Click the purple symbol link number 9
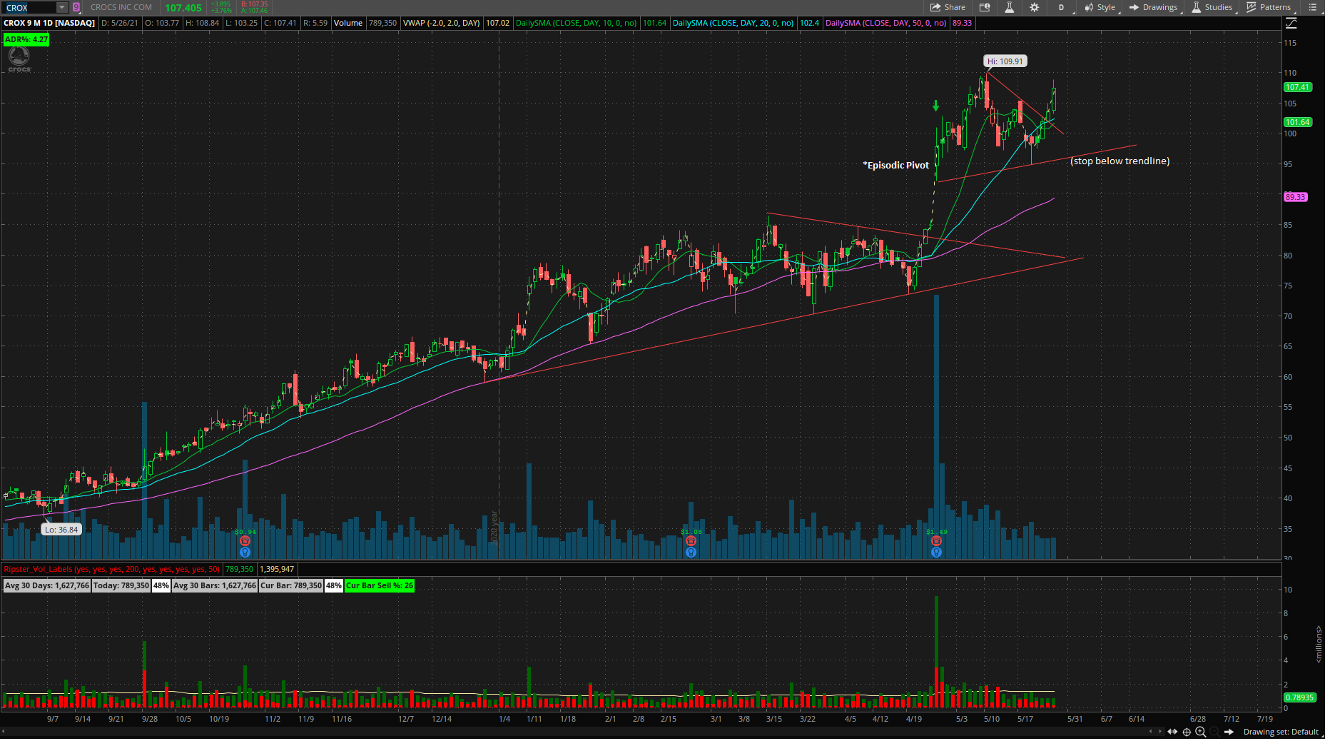This screenshot has height=751, width=1330. coord(76,7)
